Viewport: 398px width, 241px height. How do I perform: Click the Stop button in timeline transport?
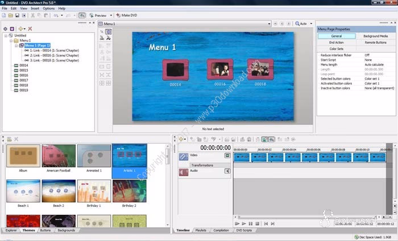point(258,224)
